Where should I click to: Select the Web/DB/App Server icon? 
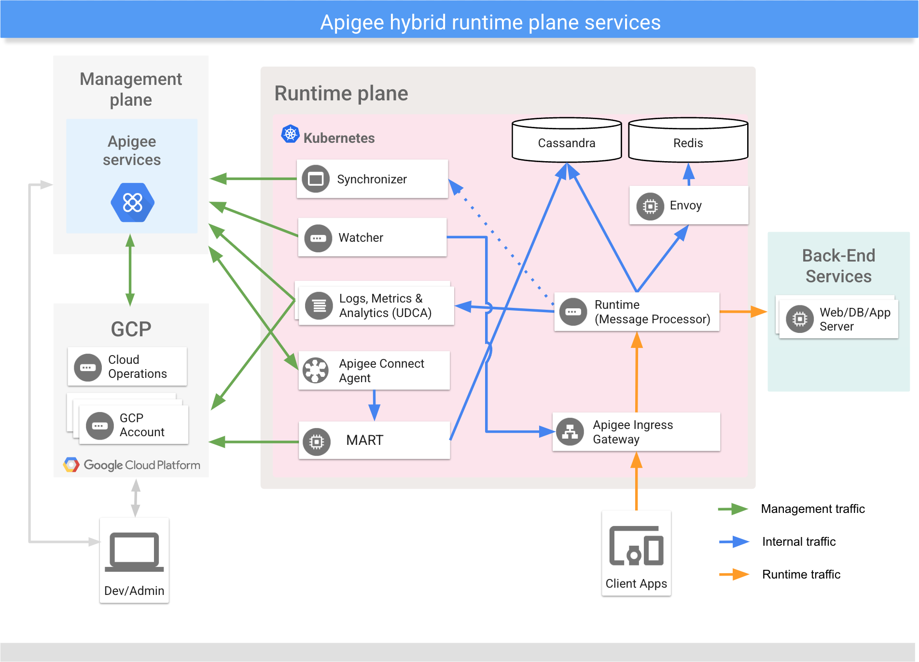799,318
